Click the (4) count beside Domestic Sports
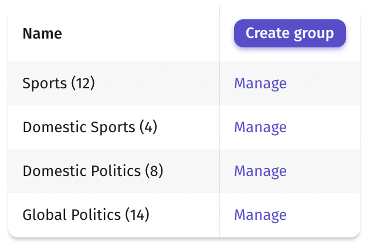Image resolution: width=373 pixels, height=248 pixels. pyautogui.click(x=148, y=127)
